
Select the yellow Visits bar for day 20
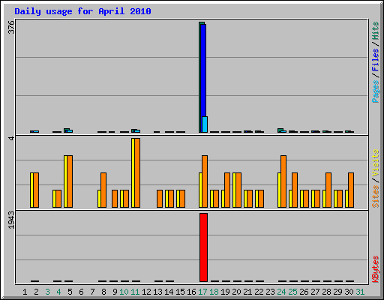[234, 190]
